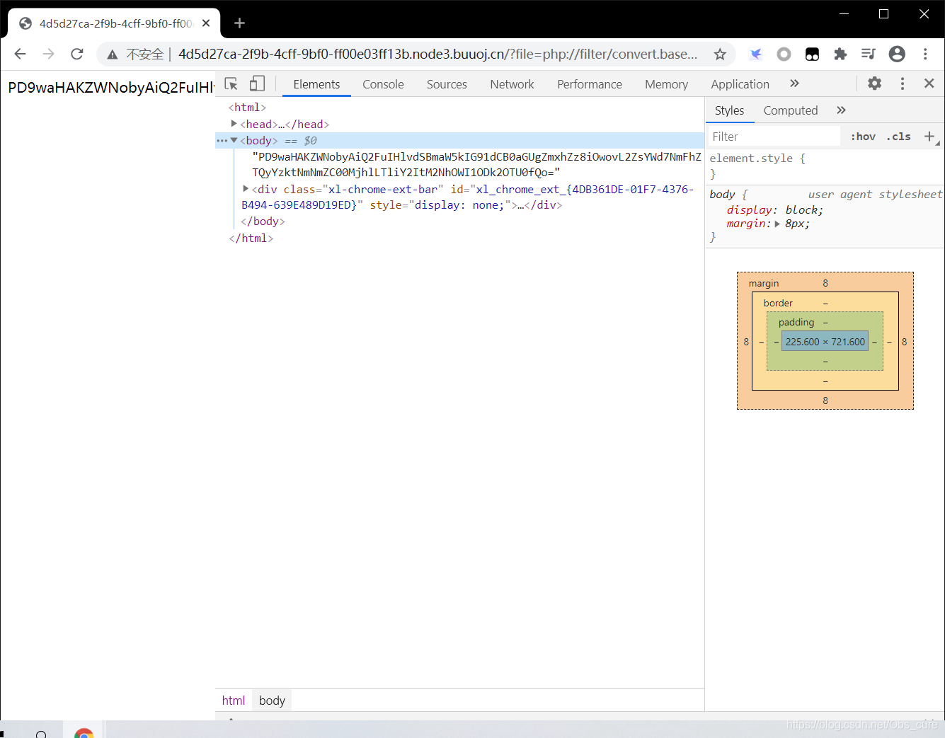This screenshot has width=945, height=738.
Task: Select the content size box in model
Action: pyautogui.click(x=825, y=342)
